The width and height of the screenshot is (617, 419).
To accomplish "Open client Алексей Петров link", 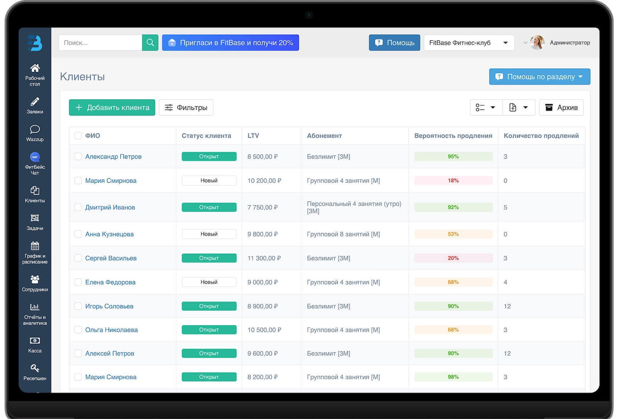I will [110, 353].
